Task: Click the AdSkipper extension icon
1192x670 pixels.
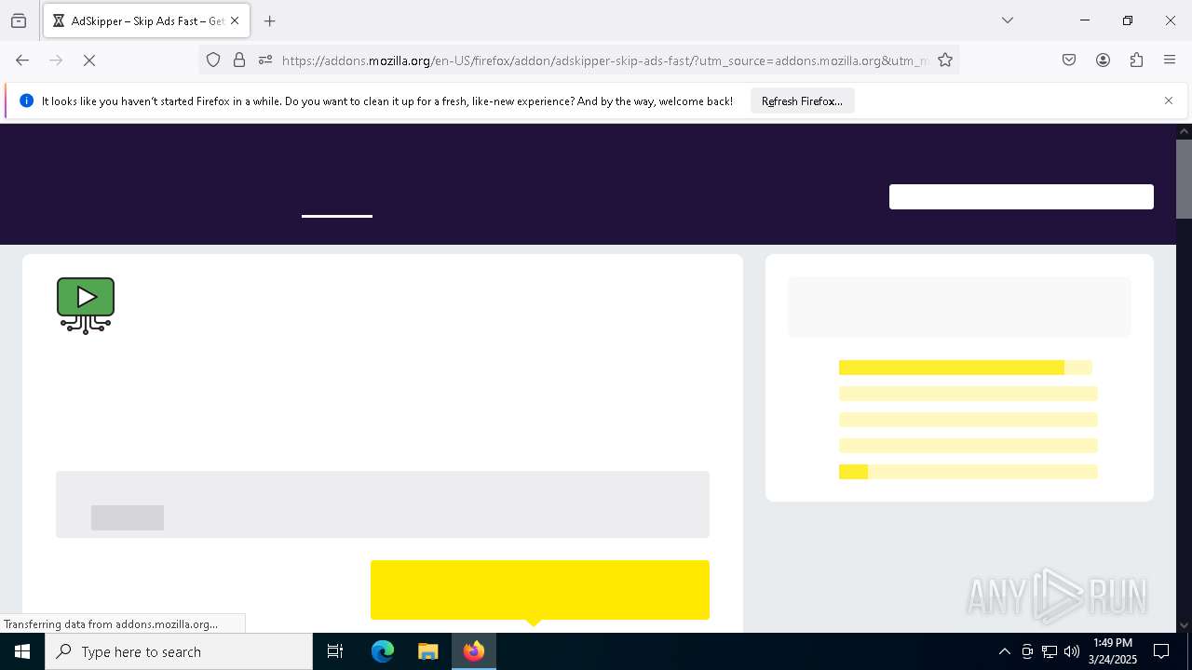Action: (86, 305)
